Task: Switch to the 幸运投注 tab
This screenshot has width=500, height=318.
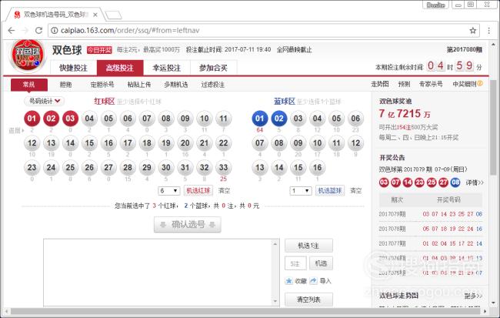Action: coord(167,68)
